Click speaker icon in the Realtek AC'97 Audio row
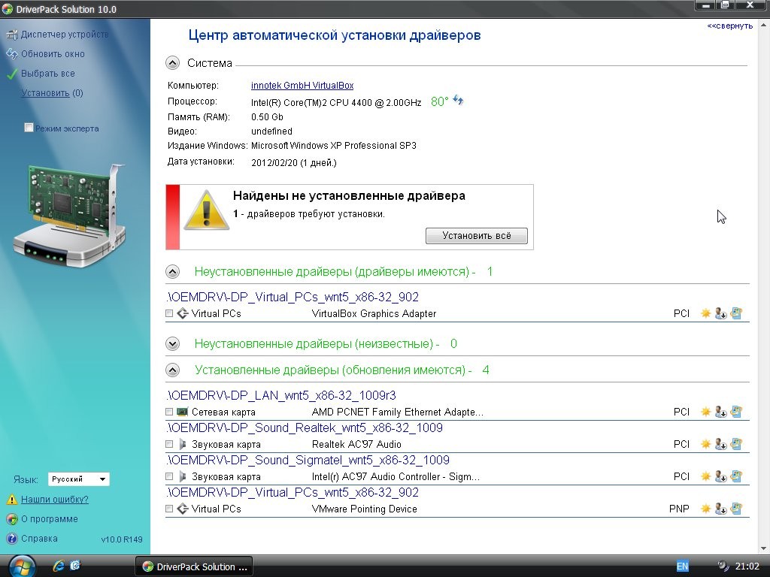Screen dimensions: 770x577 183,444
